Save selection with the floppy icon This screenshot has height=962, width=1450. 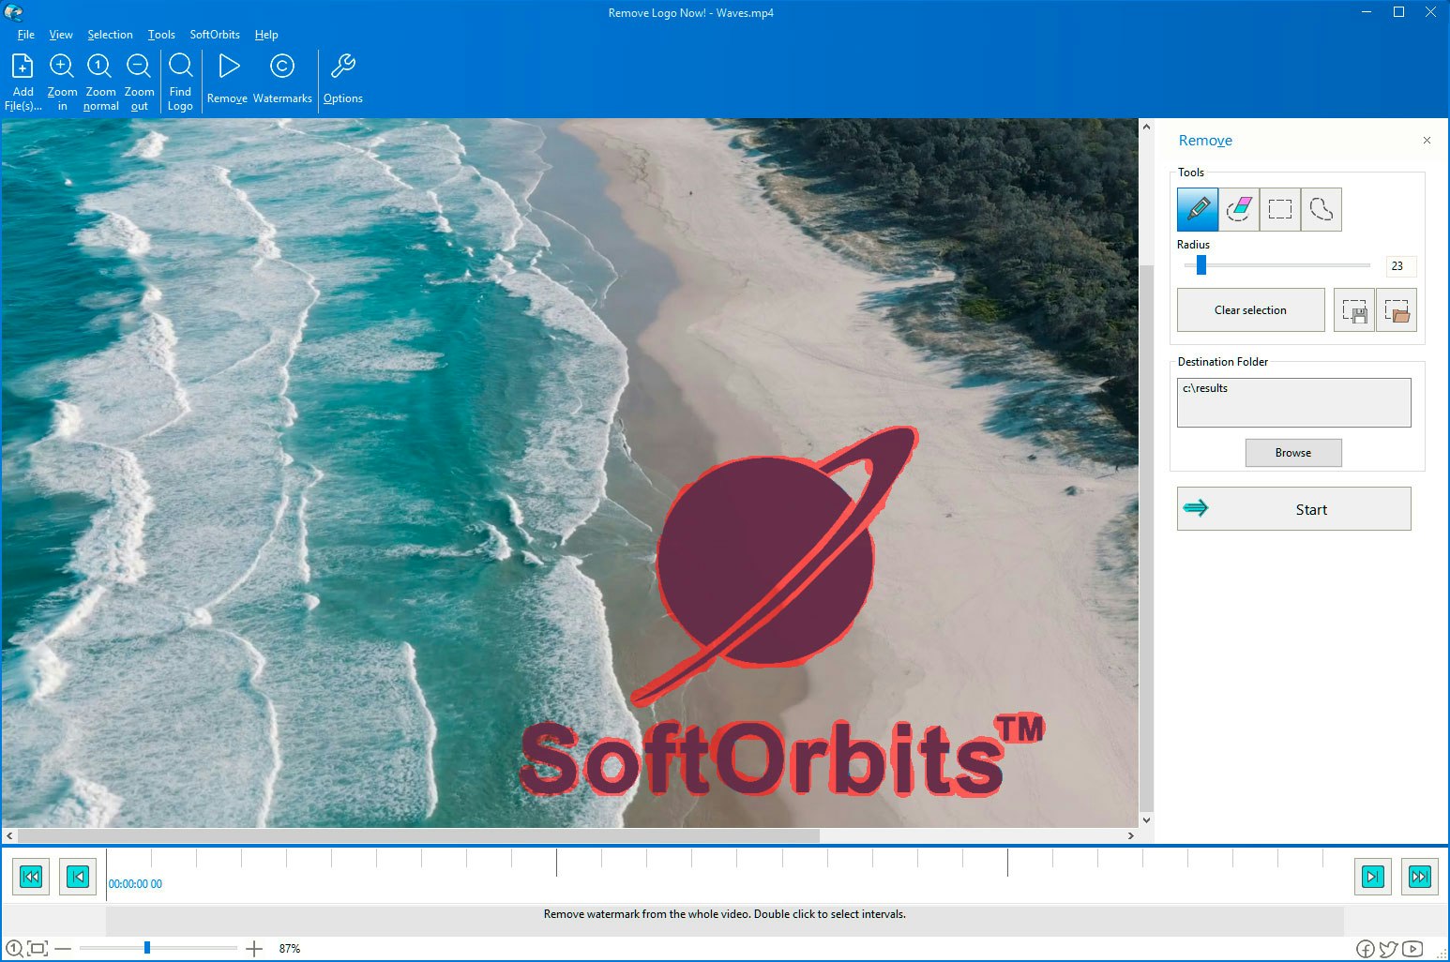click(x=1354, y=310)
